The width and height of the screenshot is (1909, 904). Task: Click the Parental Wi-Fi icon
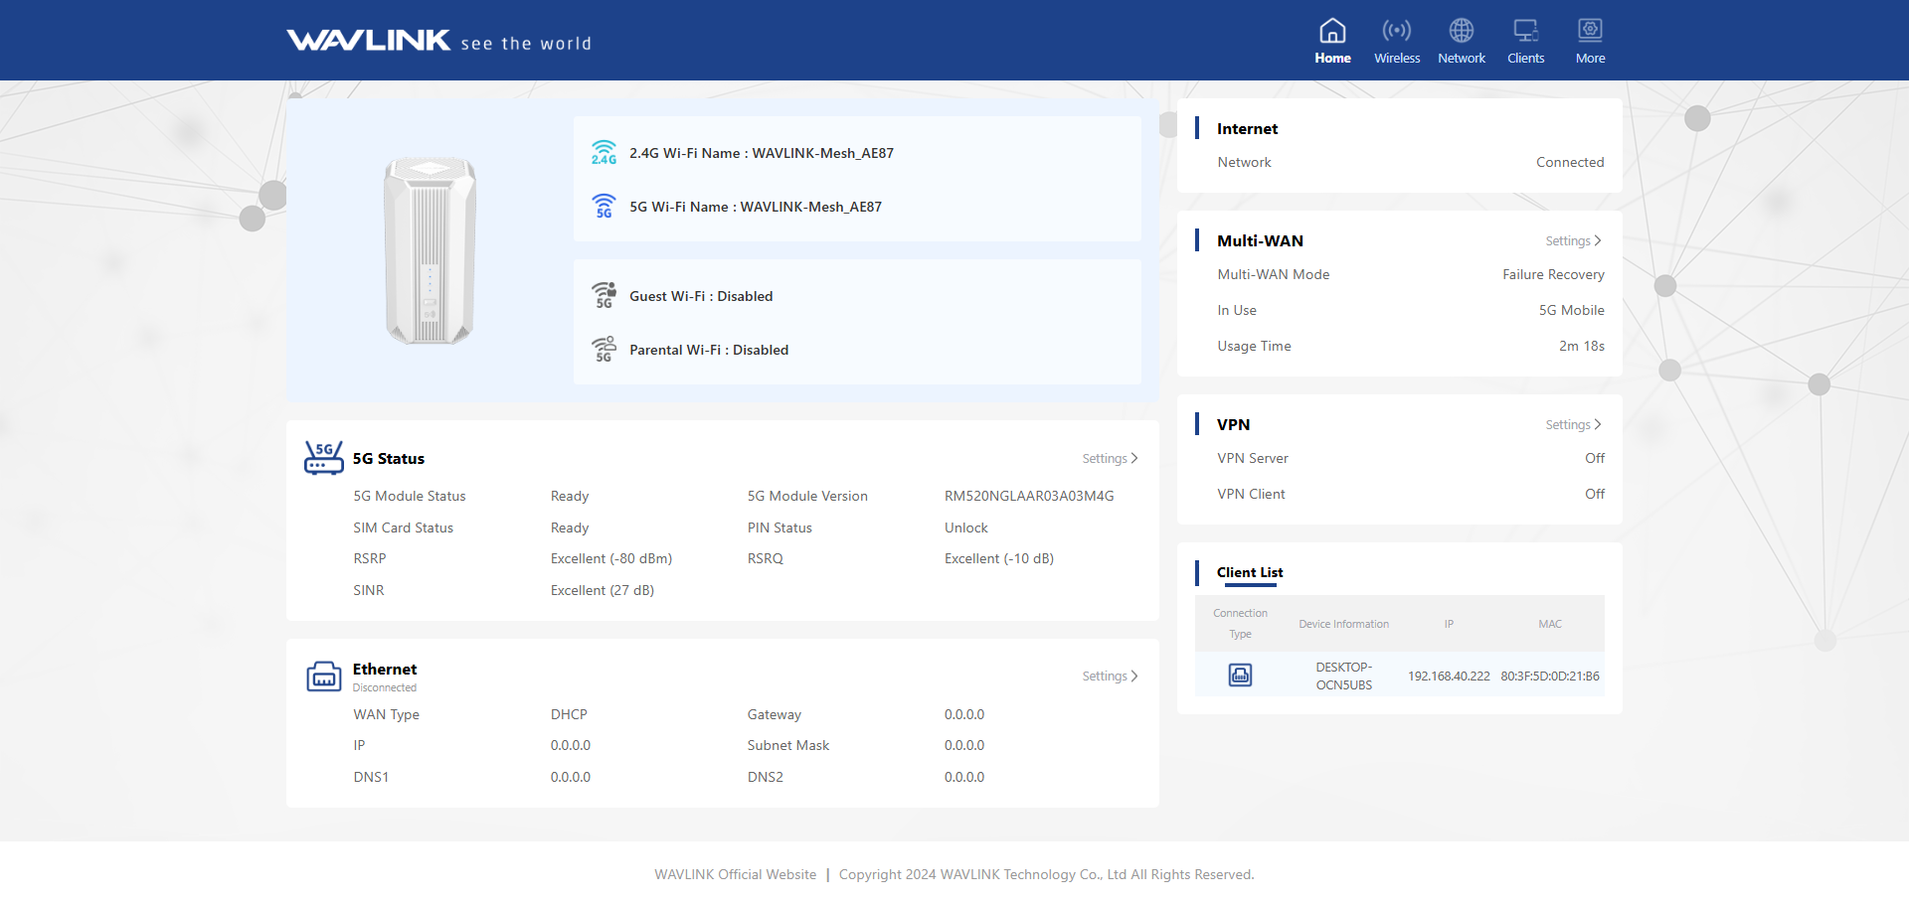604,350
